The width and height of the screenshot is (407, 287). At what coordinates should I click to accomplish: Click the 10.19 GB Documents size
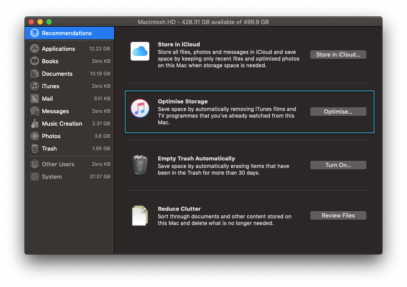[100, 74]
